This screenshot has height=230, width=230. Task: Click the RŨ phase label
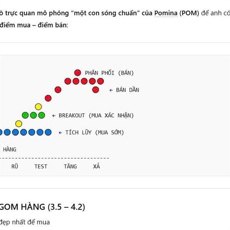[x=15, y=166]
